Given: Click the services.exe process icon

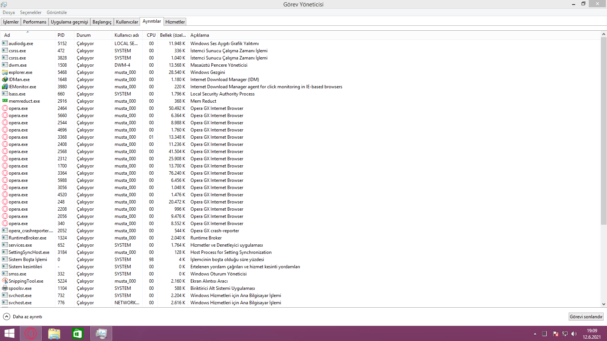Looking at the screenshot, I should click(5, 245).
